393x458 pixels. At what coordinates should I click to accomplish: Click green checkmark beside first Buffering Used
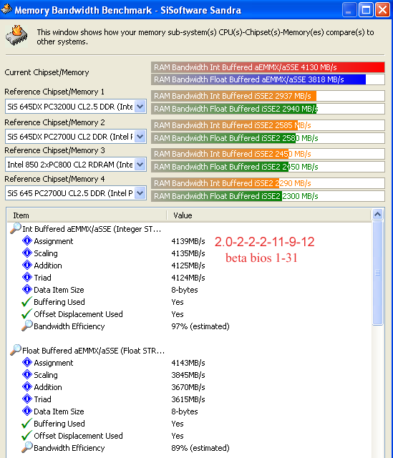(26, 302)
